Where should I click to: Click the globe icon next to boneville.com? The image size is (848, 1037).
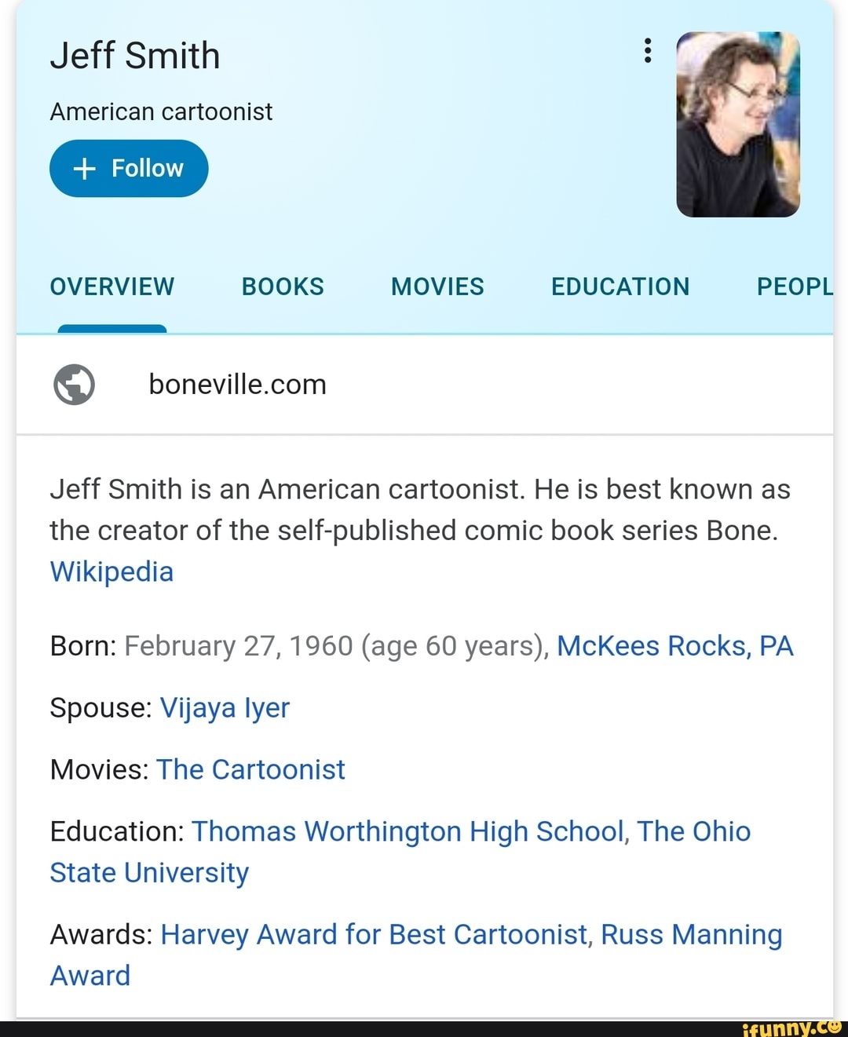pos(74,384)
